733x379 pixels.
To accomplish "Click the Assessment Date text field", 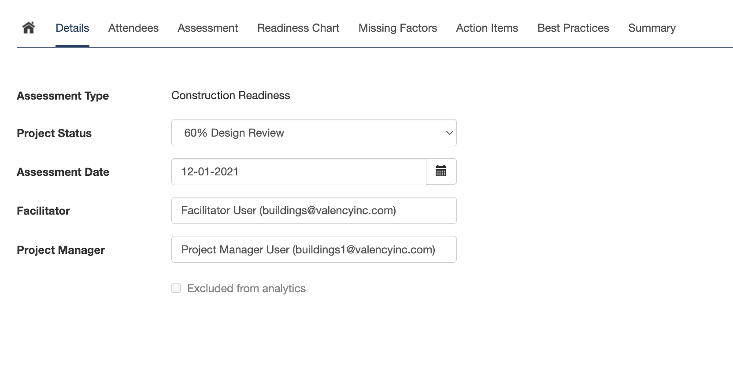I will tap(299, 171).
